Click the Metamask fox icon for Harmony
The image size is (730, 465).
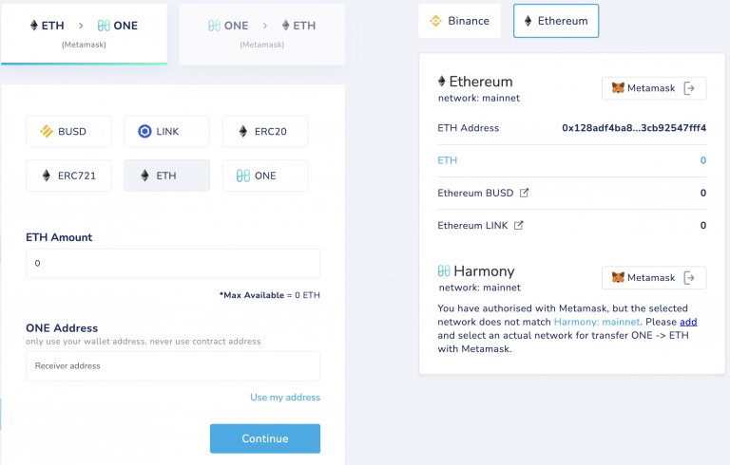tap(618, 277)
